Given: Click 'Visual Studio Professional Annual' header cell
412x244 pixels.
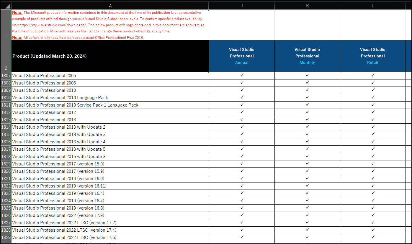Looking at the screenshot, I should [x=242, y=56].
